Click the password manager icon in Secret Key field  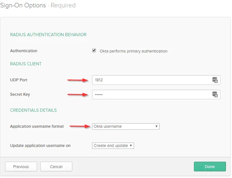215,94
